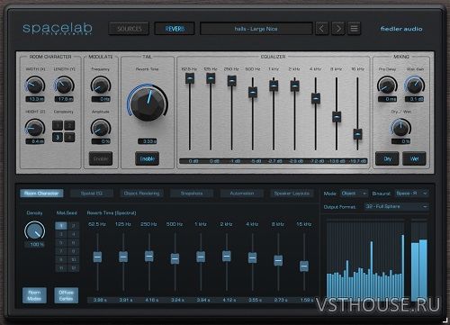Select Complexity level 3
The image size is (450, 325).
(x=58, y=138)
